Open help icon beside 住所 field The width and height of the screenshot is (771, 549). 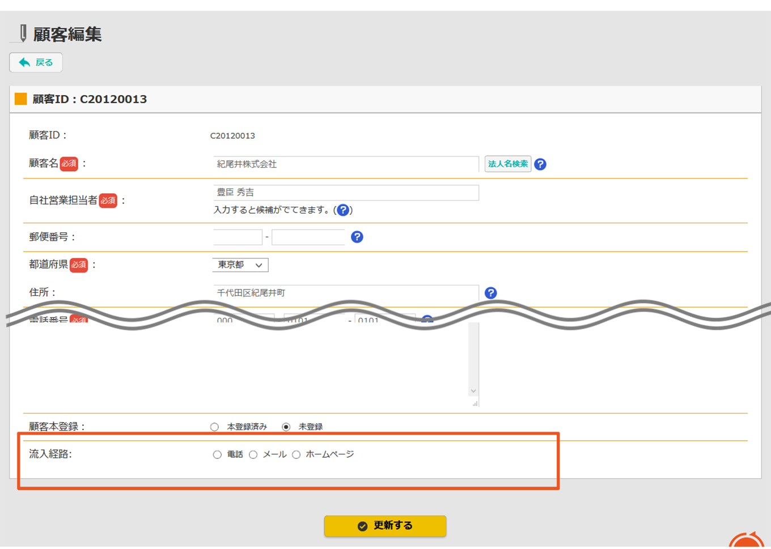tap(491, 293)
